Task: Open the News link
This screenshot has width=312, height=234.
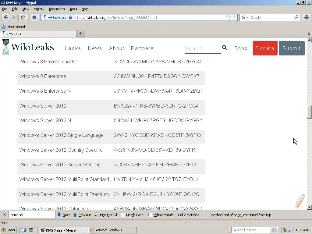Action: tap(95, 48)
